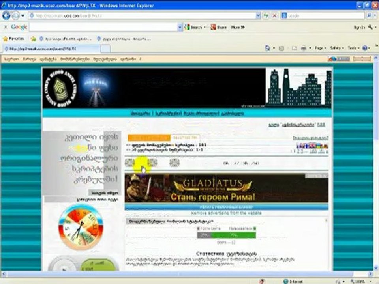Screen dimensions: 379x284
Task: Go to page 2 in pagination
Action: coord(298,151)
